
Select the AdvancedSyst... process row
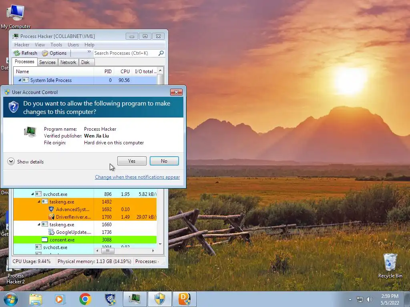tap(85, 209)
